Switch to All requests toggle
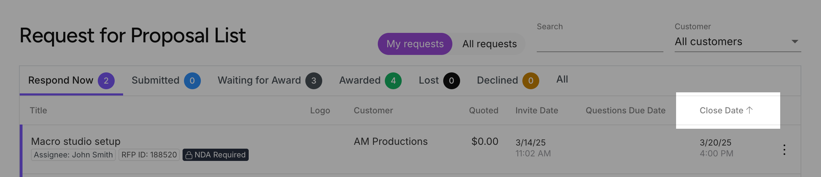 [x=489, y=44]
